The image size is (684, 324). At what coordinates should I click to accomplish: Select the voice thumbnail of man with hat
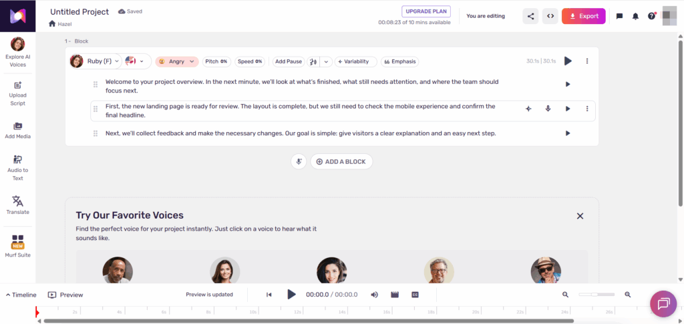tap(546, 271)
